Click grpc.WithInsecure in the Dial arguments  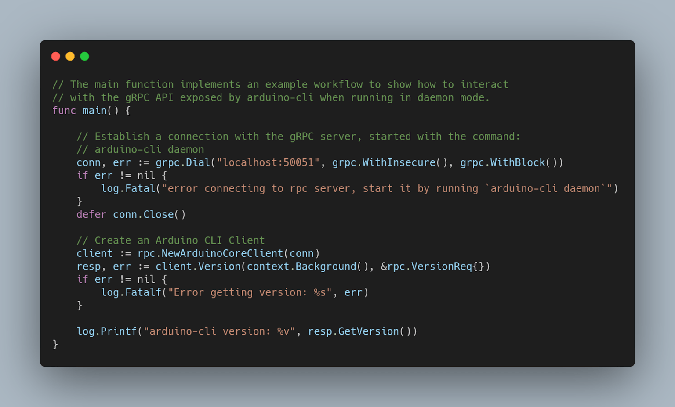click(384, 162)
